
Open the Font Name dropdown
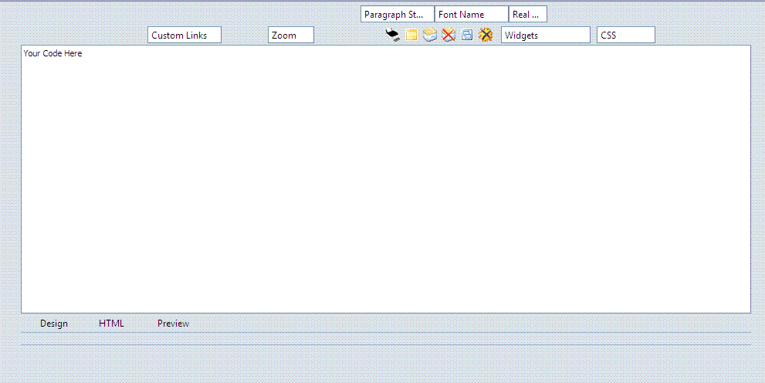click(472, 14)
